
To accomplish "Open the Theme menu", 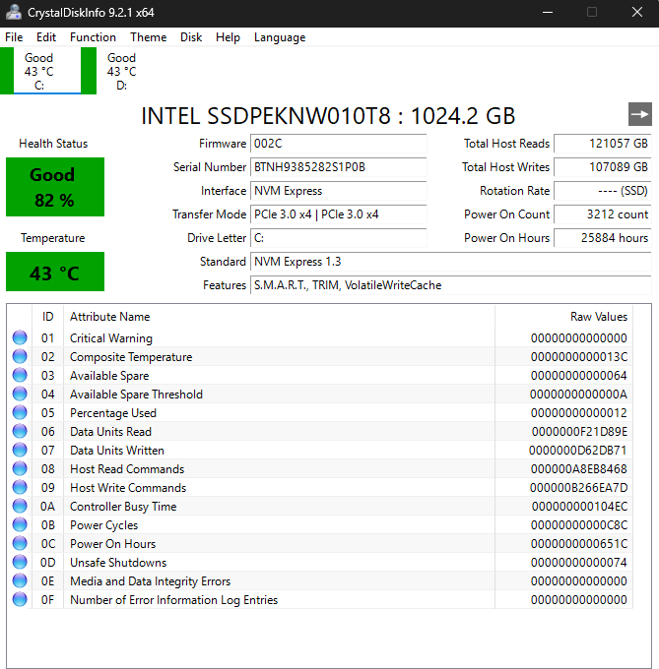I will pos(148,37).
